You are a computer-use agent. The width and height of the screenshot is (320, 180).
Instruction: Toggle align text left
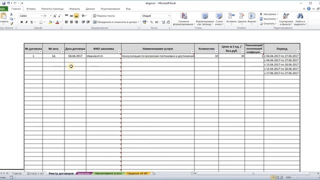tap(66, 22)
